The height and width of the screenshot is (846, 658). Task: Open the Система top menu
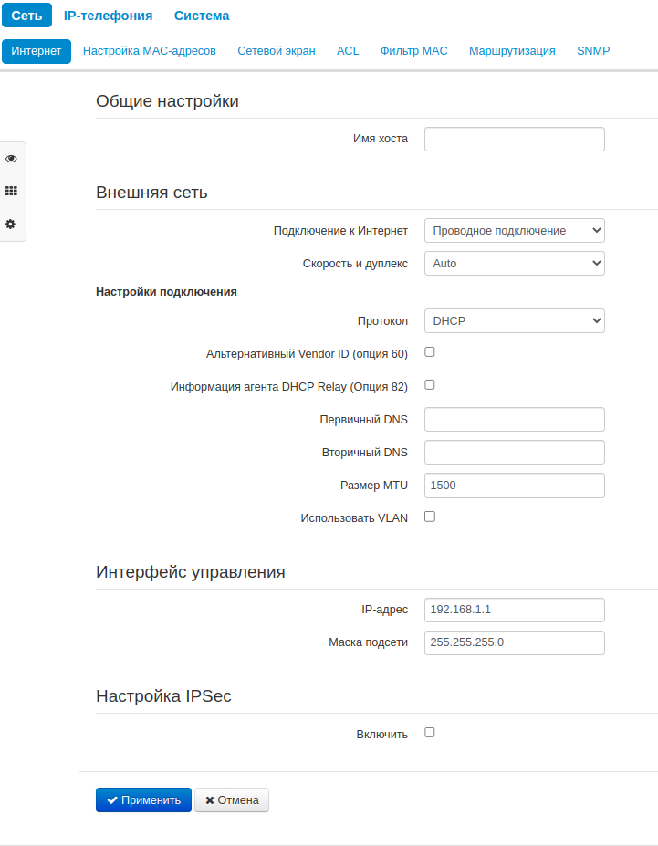pyautogui.click(x=202, y=16)
